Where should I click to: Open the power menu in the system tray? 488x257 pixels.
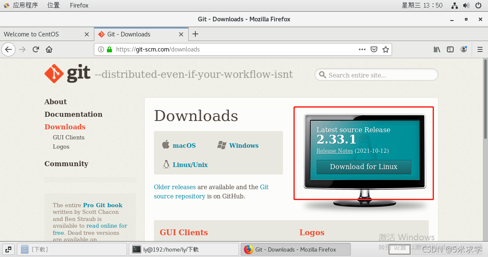(x=478, y=5)
